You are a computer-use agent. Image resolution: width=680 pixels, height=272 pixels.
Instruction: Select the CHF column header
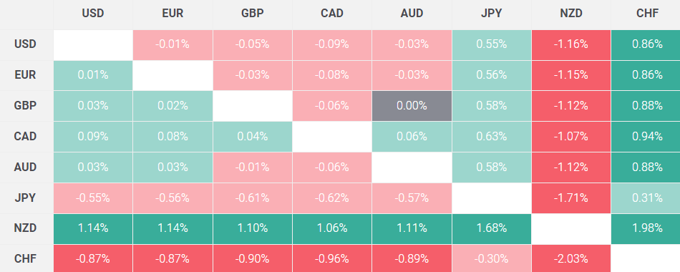pyautogui.click(x=646, y=14)
